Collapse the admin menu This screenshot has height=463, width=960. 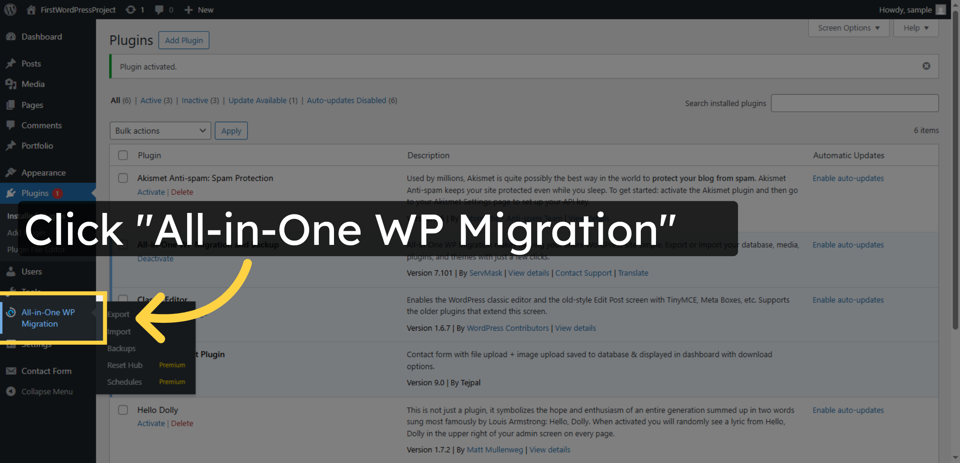47,391
